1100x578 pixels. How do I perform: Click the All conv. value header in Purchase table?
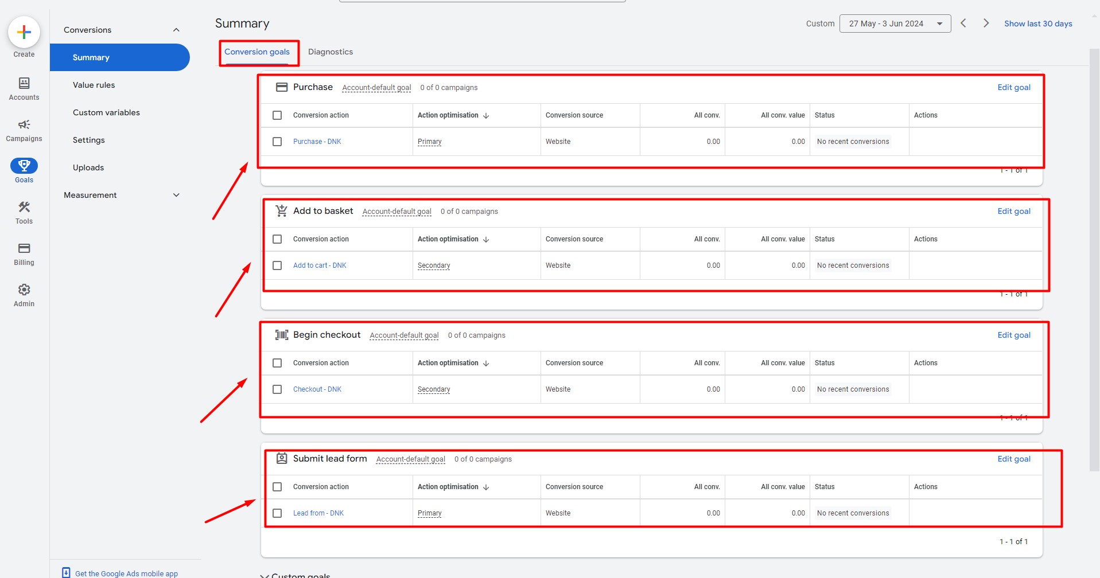pyautogui.click(x=783, y=115)
